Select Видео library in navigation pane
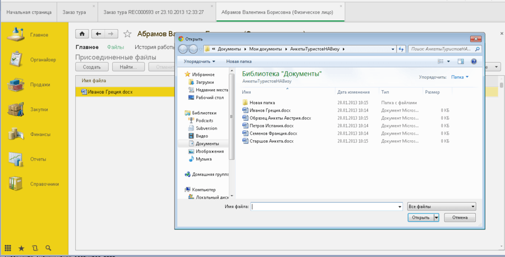The width and height of the screenshot is (505, 257). (x=198, y=136)
